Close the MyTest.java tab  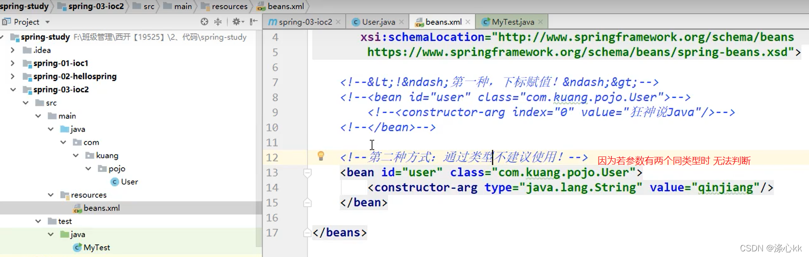[540, 22]
